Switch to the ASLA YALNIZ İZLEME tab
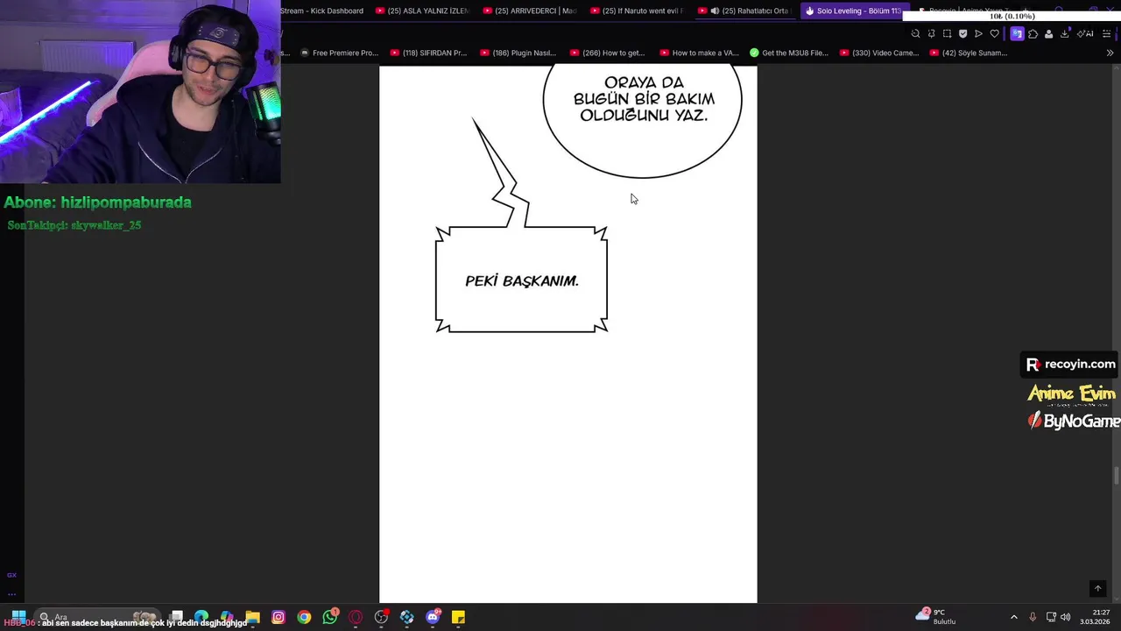Screen dimensions: 1121x631 tap(422, 11)
